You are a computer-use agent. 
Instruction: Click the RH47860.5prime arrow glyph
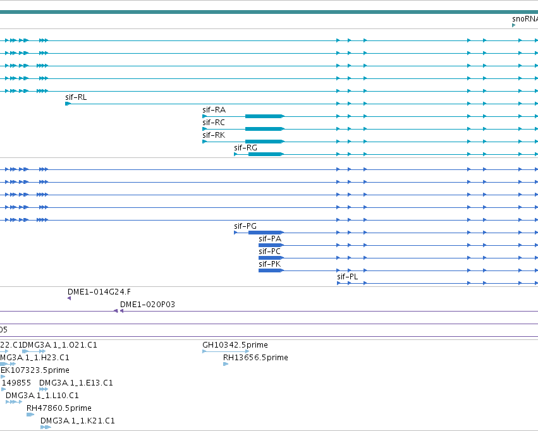pos(30,415)
